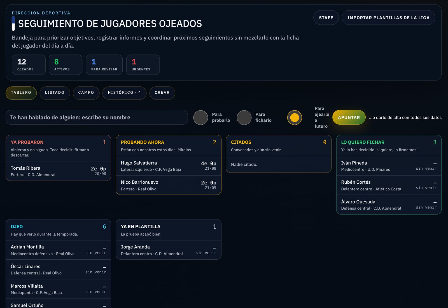Image resolution: width=448 pixels, height=308 pixels.
Task: Click Tomás Ribera's 20/08 date
Action: [x=100, y=174]
